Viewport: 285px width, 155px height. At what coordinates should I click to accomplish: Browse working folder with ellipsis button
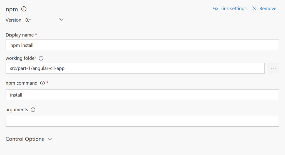pyautogui.click(x=274, y=68)
